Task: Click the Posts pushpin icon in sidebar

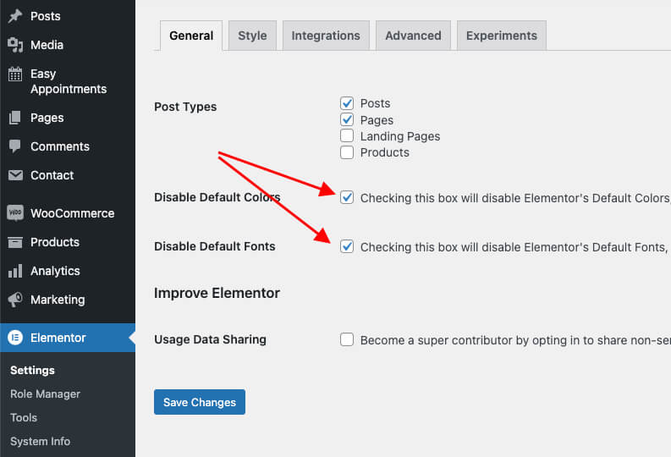Action: coord(15,16)
